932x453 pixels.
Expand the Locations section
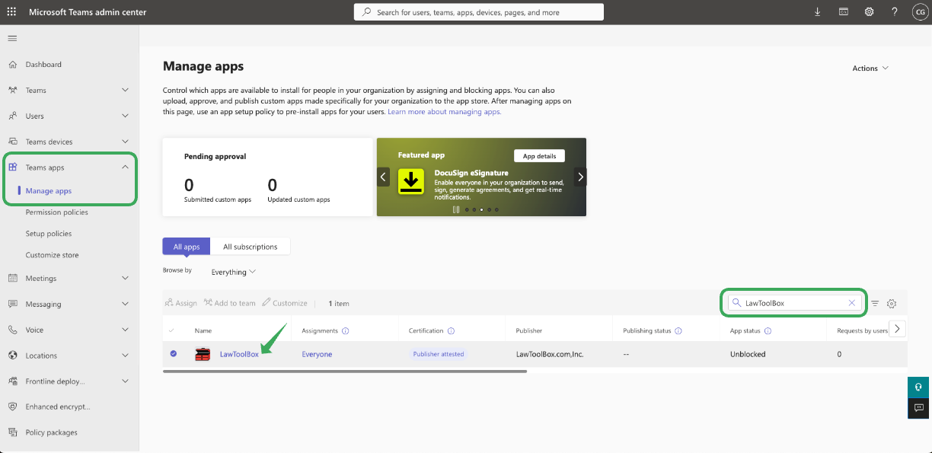coord(125,356)
